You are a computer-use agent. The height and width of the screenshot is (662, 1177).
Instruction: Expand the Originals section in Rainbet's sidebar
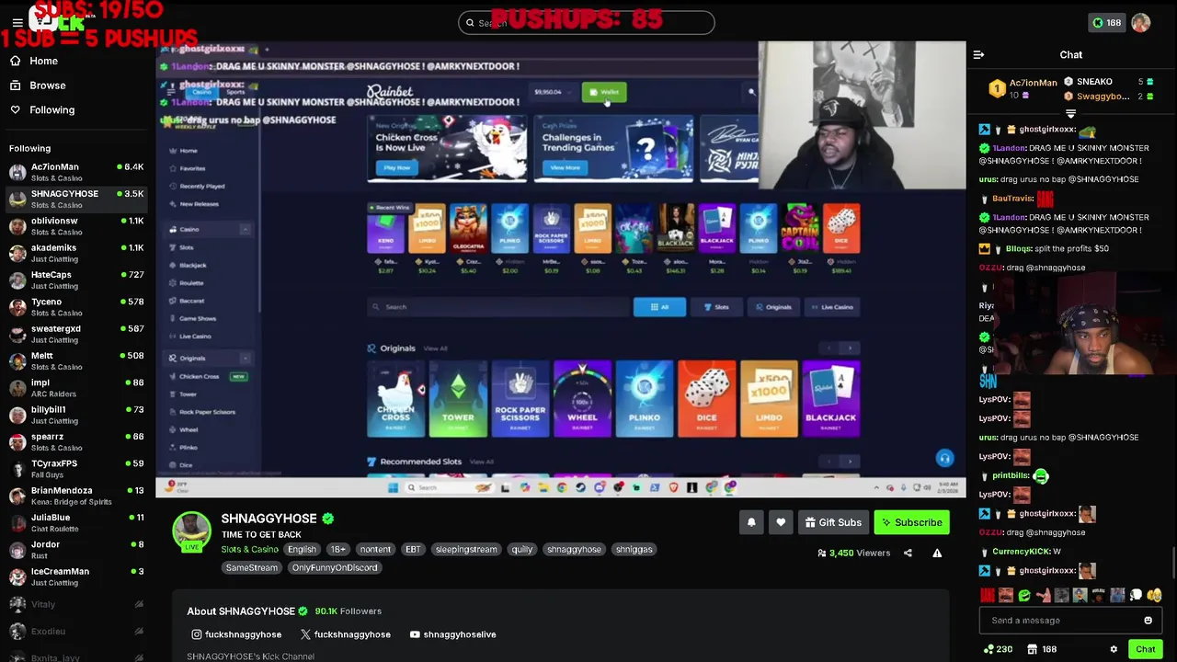[245, 358]
